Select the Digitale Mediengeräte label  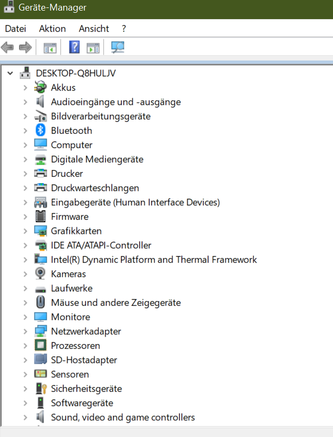tap(97, 159)
